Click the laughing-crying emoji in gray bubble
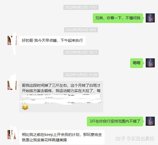The image size is (158, 145). (x=25, y=107)
